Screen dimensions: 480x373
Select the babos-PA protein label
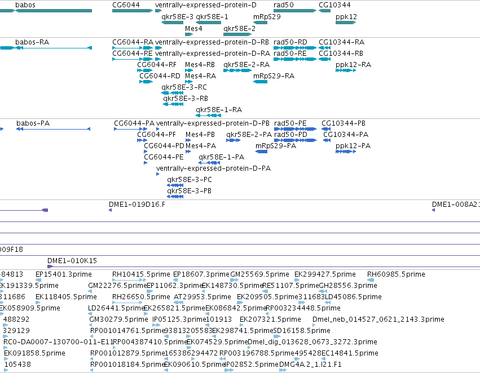(x=33, y=123)
